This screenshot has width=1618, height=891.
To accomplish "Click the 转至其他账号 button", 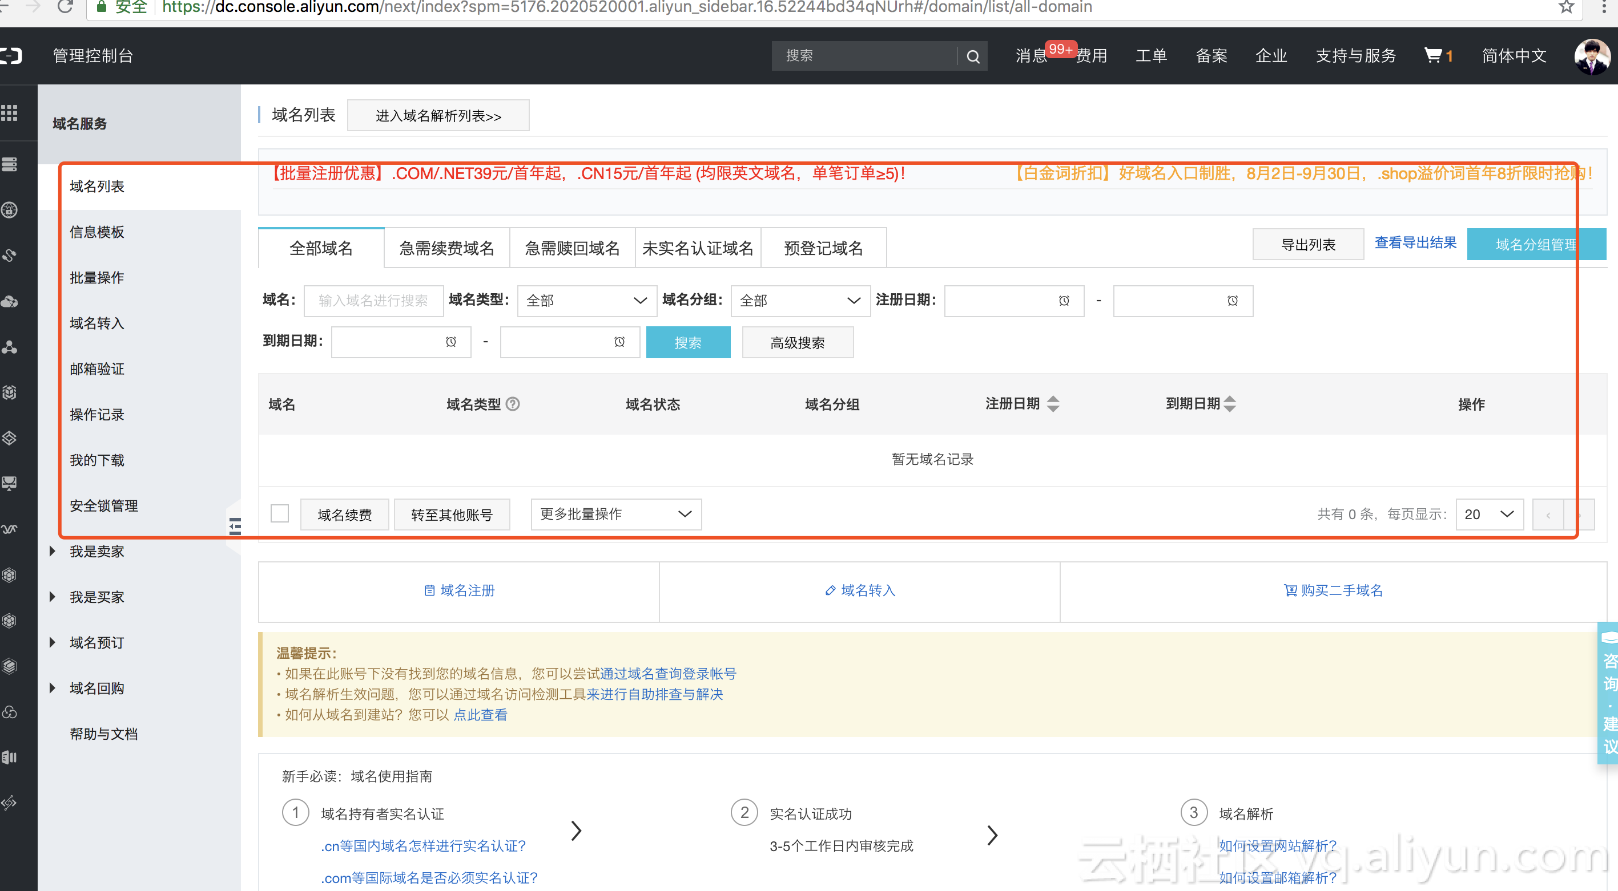I will click(452, 515).
